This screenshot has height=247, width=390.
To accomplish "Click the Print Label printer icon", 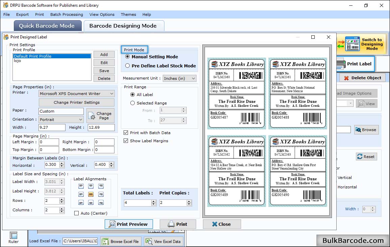I will point(341,64).
